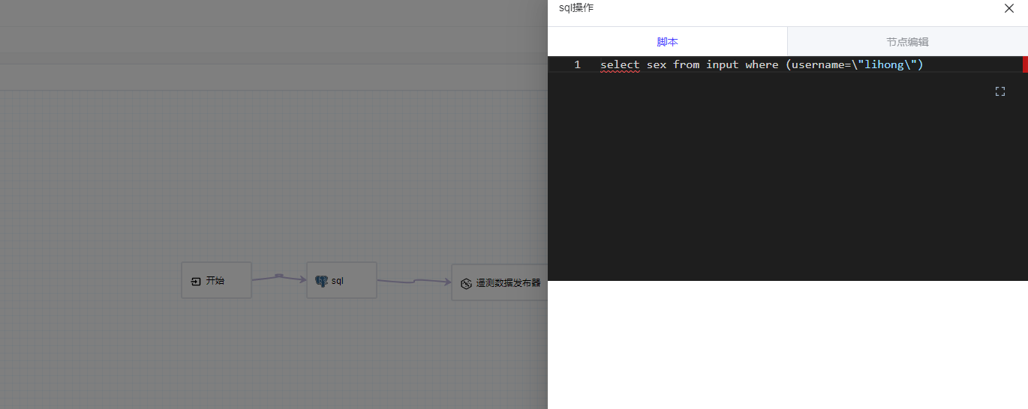Click the 'where' keyword in the SQL script
Image resolution: width=1028 pixels, height=409 pixels.
click(762, 65)
